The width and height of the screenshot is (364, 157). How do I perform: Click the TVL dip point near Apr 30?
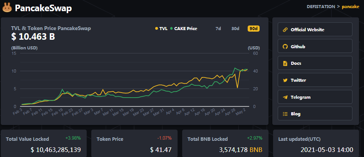pos(237,88)
